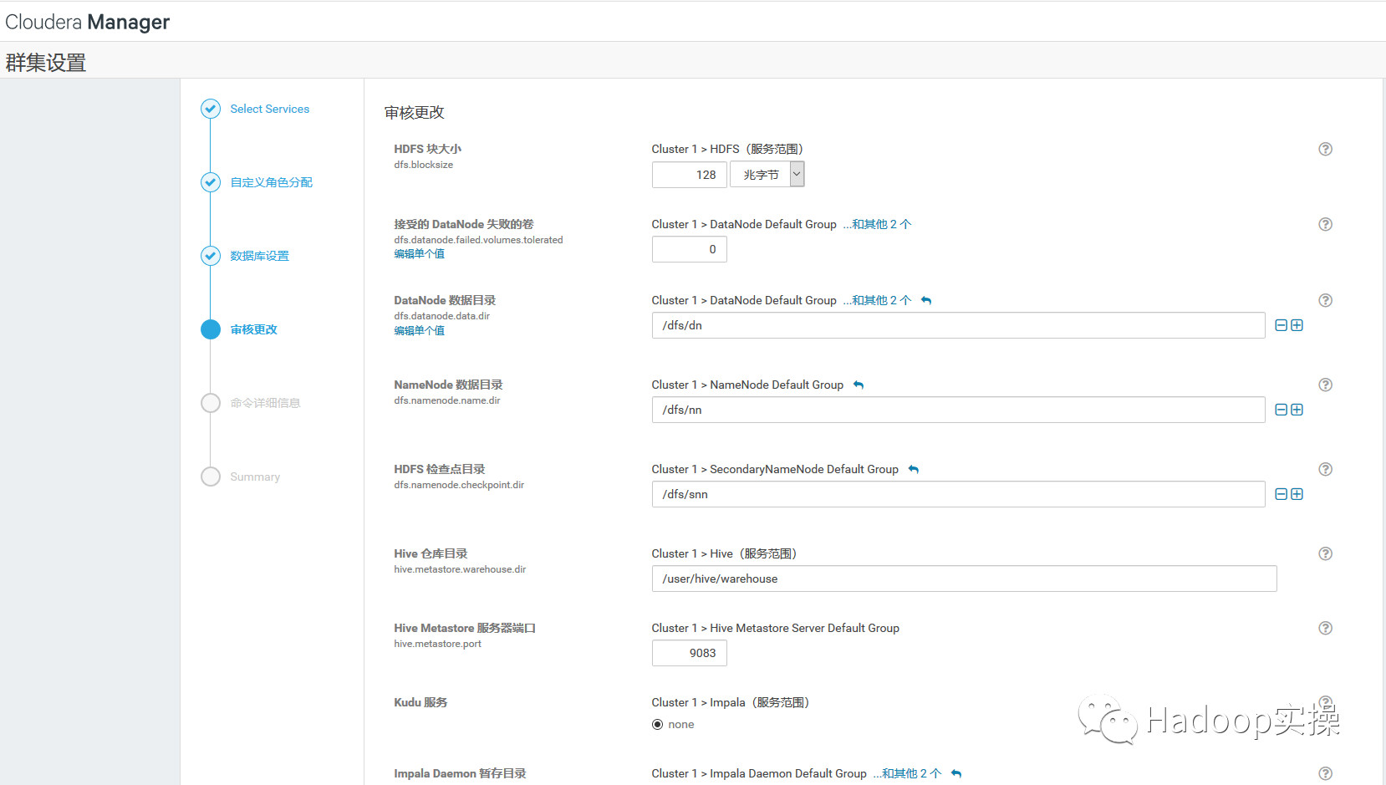Click the hive.metastore.warehouse.dir property name
This screenshot has height=785, width=1386.
click(460, 569)
